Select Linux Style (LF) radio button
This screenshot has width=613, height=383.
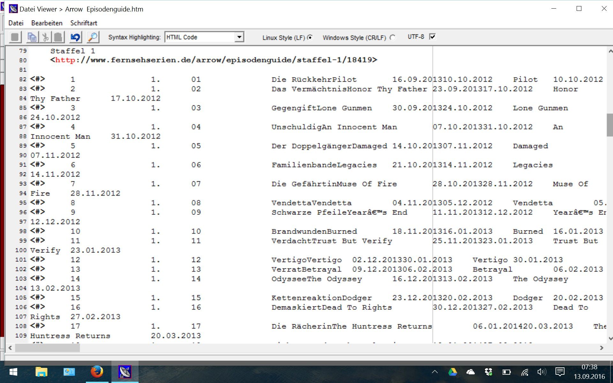point(310,37)
